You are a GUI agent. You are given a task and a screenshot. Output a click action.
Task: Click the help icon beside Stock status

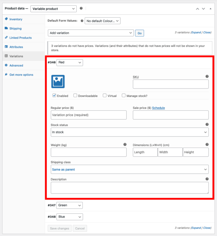click(207, 124)
